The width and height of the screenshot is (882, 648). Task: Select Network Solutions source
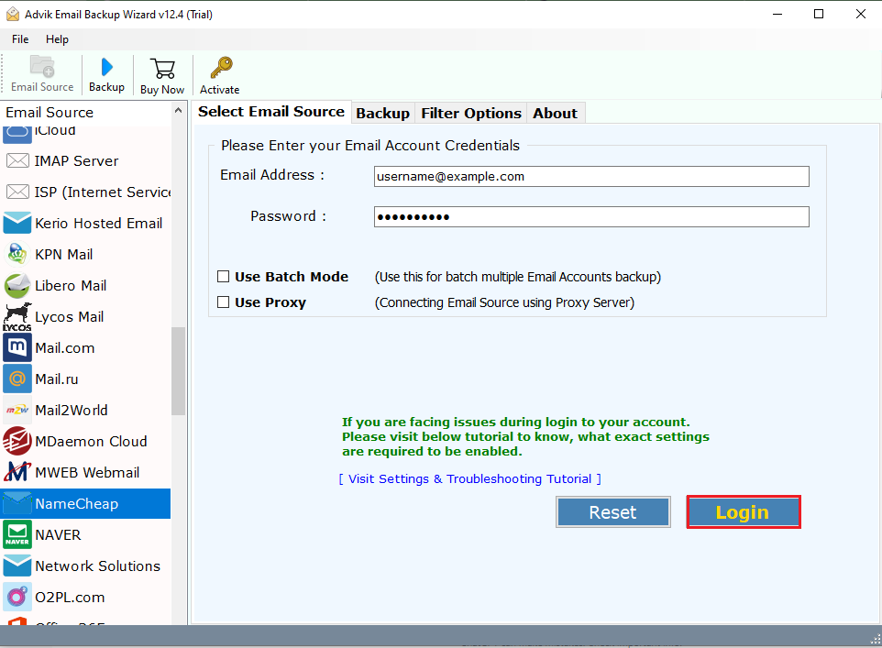pos(86,566)
